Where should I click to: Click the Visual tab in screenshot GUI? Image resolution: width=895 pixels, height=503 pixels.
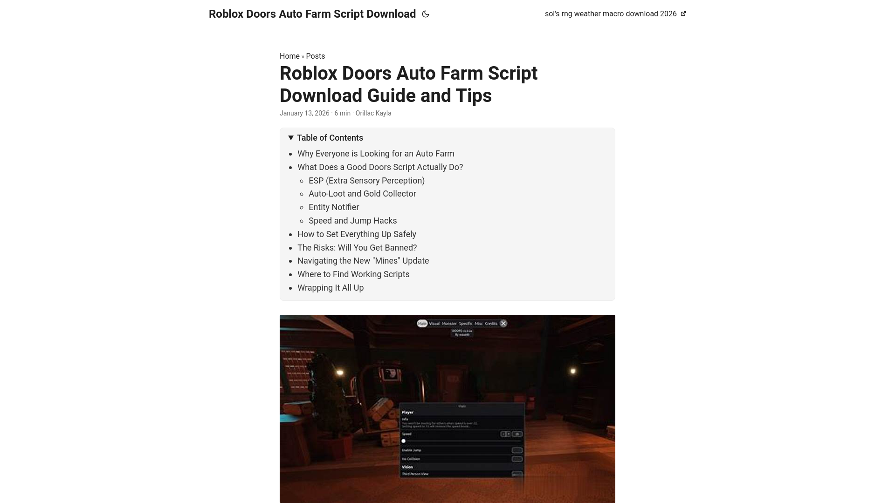[x=434, y=323]
